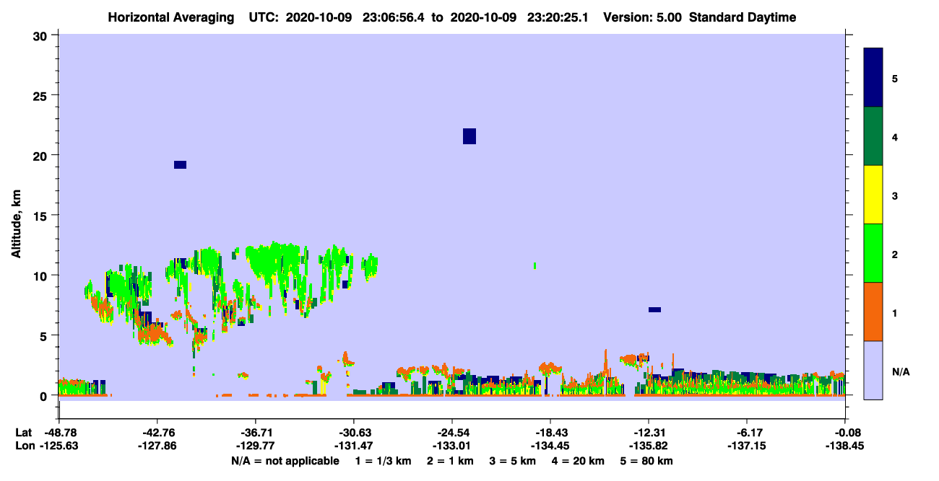
Task: Click the longitude value '-129.77'
Action: [x=256, y=446]
